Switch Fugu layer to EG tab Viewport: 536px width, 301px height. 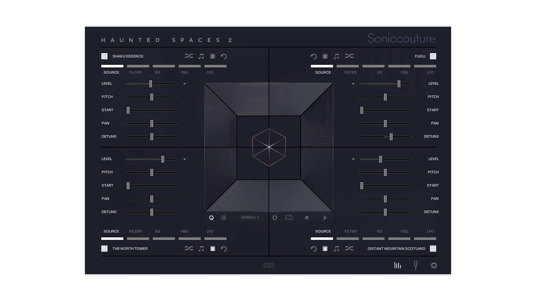pos(380,72)
